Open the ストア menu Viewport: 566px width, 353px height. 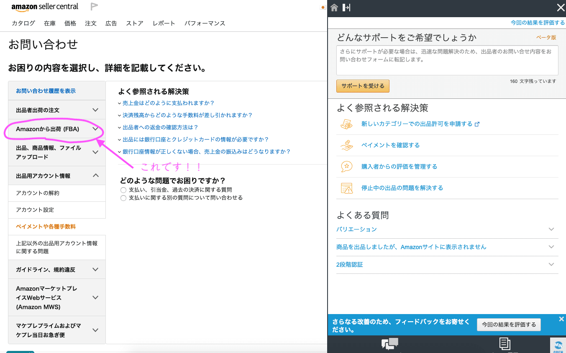(135, 23)
